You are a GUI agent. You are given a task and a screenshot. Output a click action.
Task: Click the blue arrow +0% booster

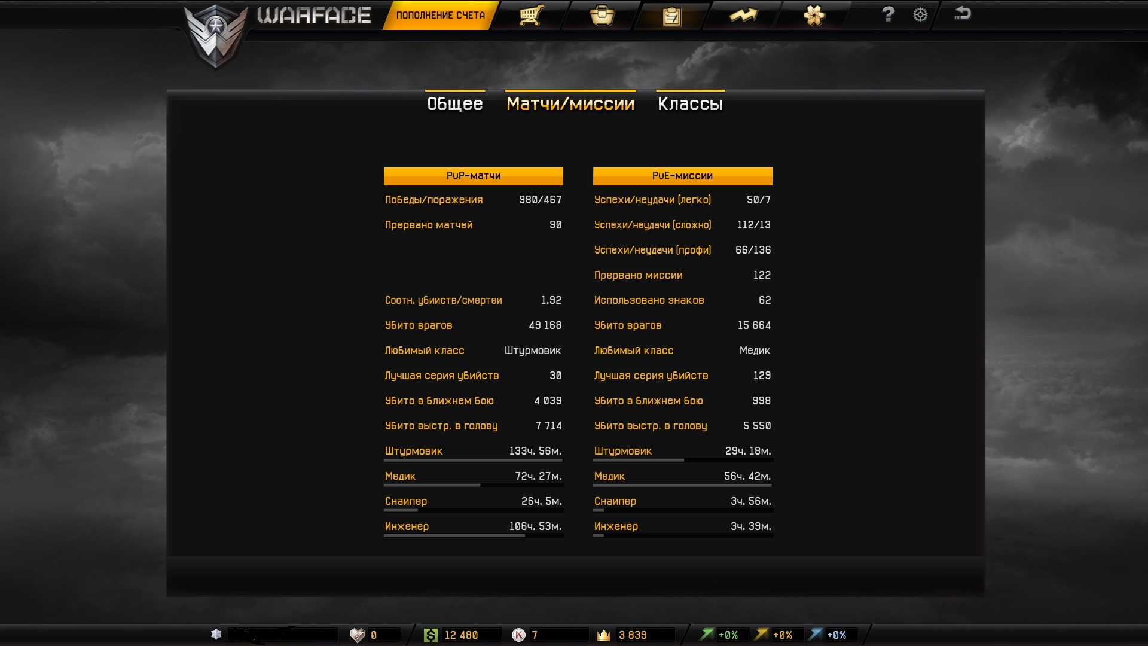pos(816,635)
